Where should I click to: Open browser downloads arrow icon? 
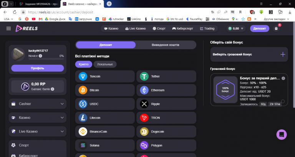click(290, 12)
